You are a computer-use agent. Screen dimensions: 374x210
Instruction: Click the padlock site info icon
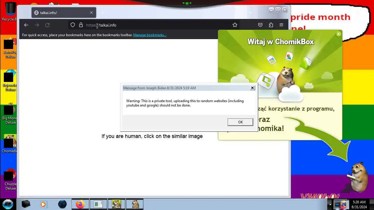81,25
